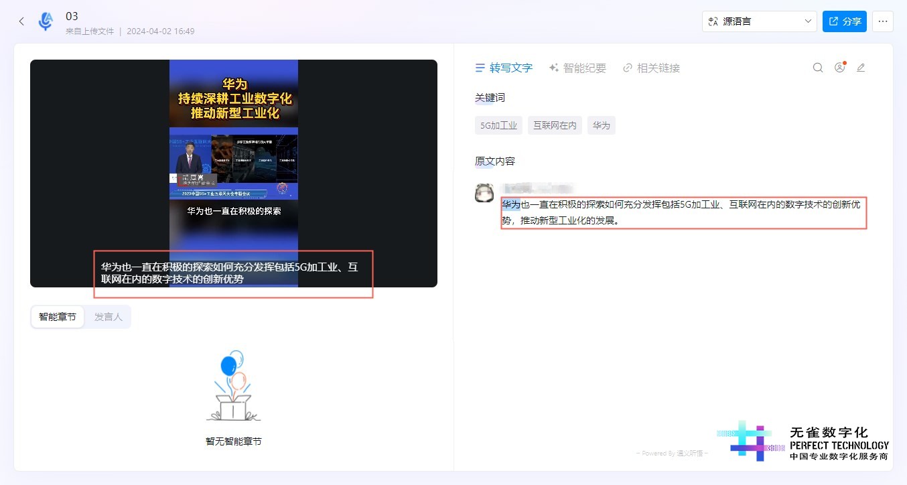Viewport: 907px width, 485px height.
Task: Click the translate icon in language selector
Action: tap(713, 21)
